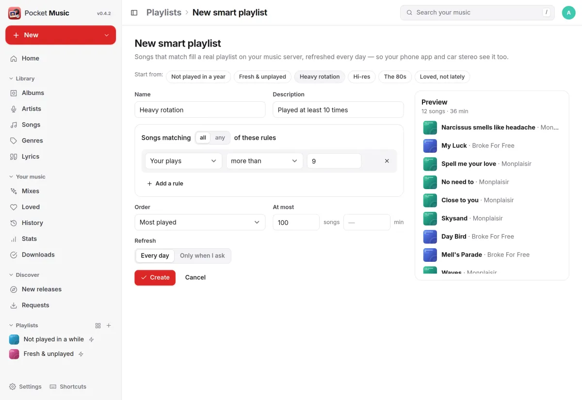Focus the Search your music box
The height and width of the screenshot is (400, 582).
[x=477, y=13]
